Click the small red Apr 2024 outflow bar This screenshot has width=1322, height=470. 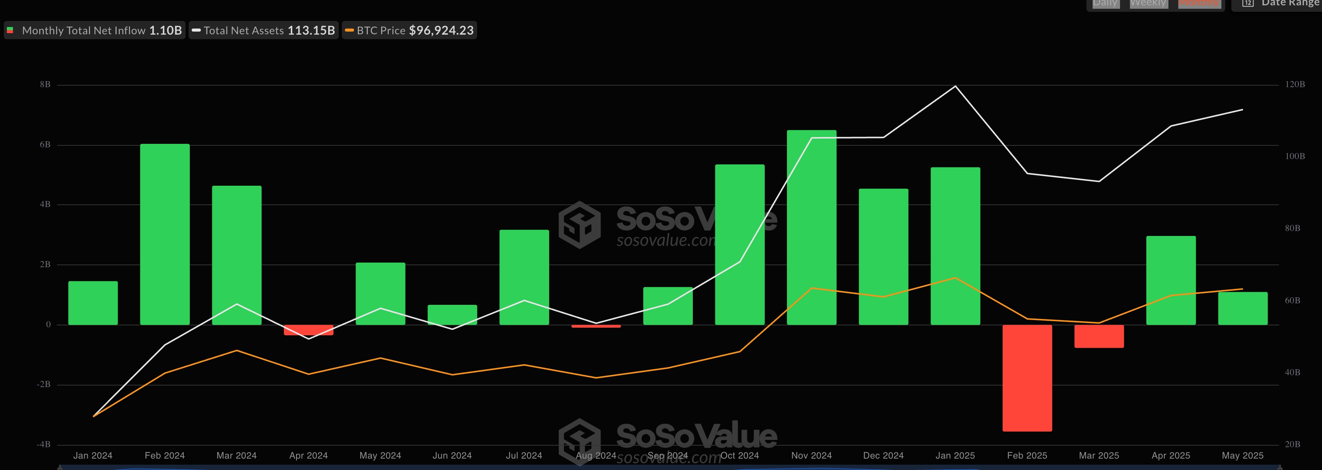[x=308, y=330]
